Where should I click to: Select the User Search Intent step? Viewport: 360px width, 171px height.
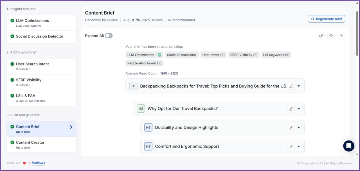pos(41,66)
